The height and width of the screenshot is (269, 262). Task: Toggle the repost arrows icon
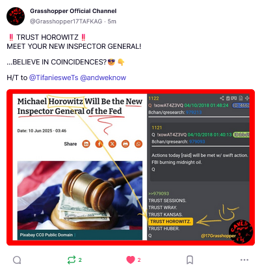pyautogui.click(x=72, y=260)
